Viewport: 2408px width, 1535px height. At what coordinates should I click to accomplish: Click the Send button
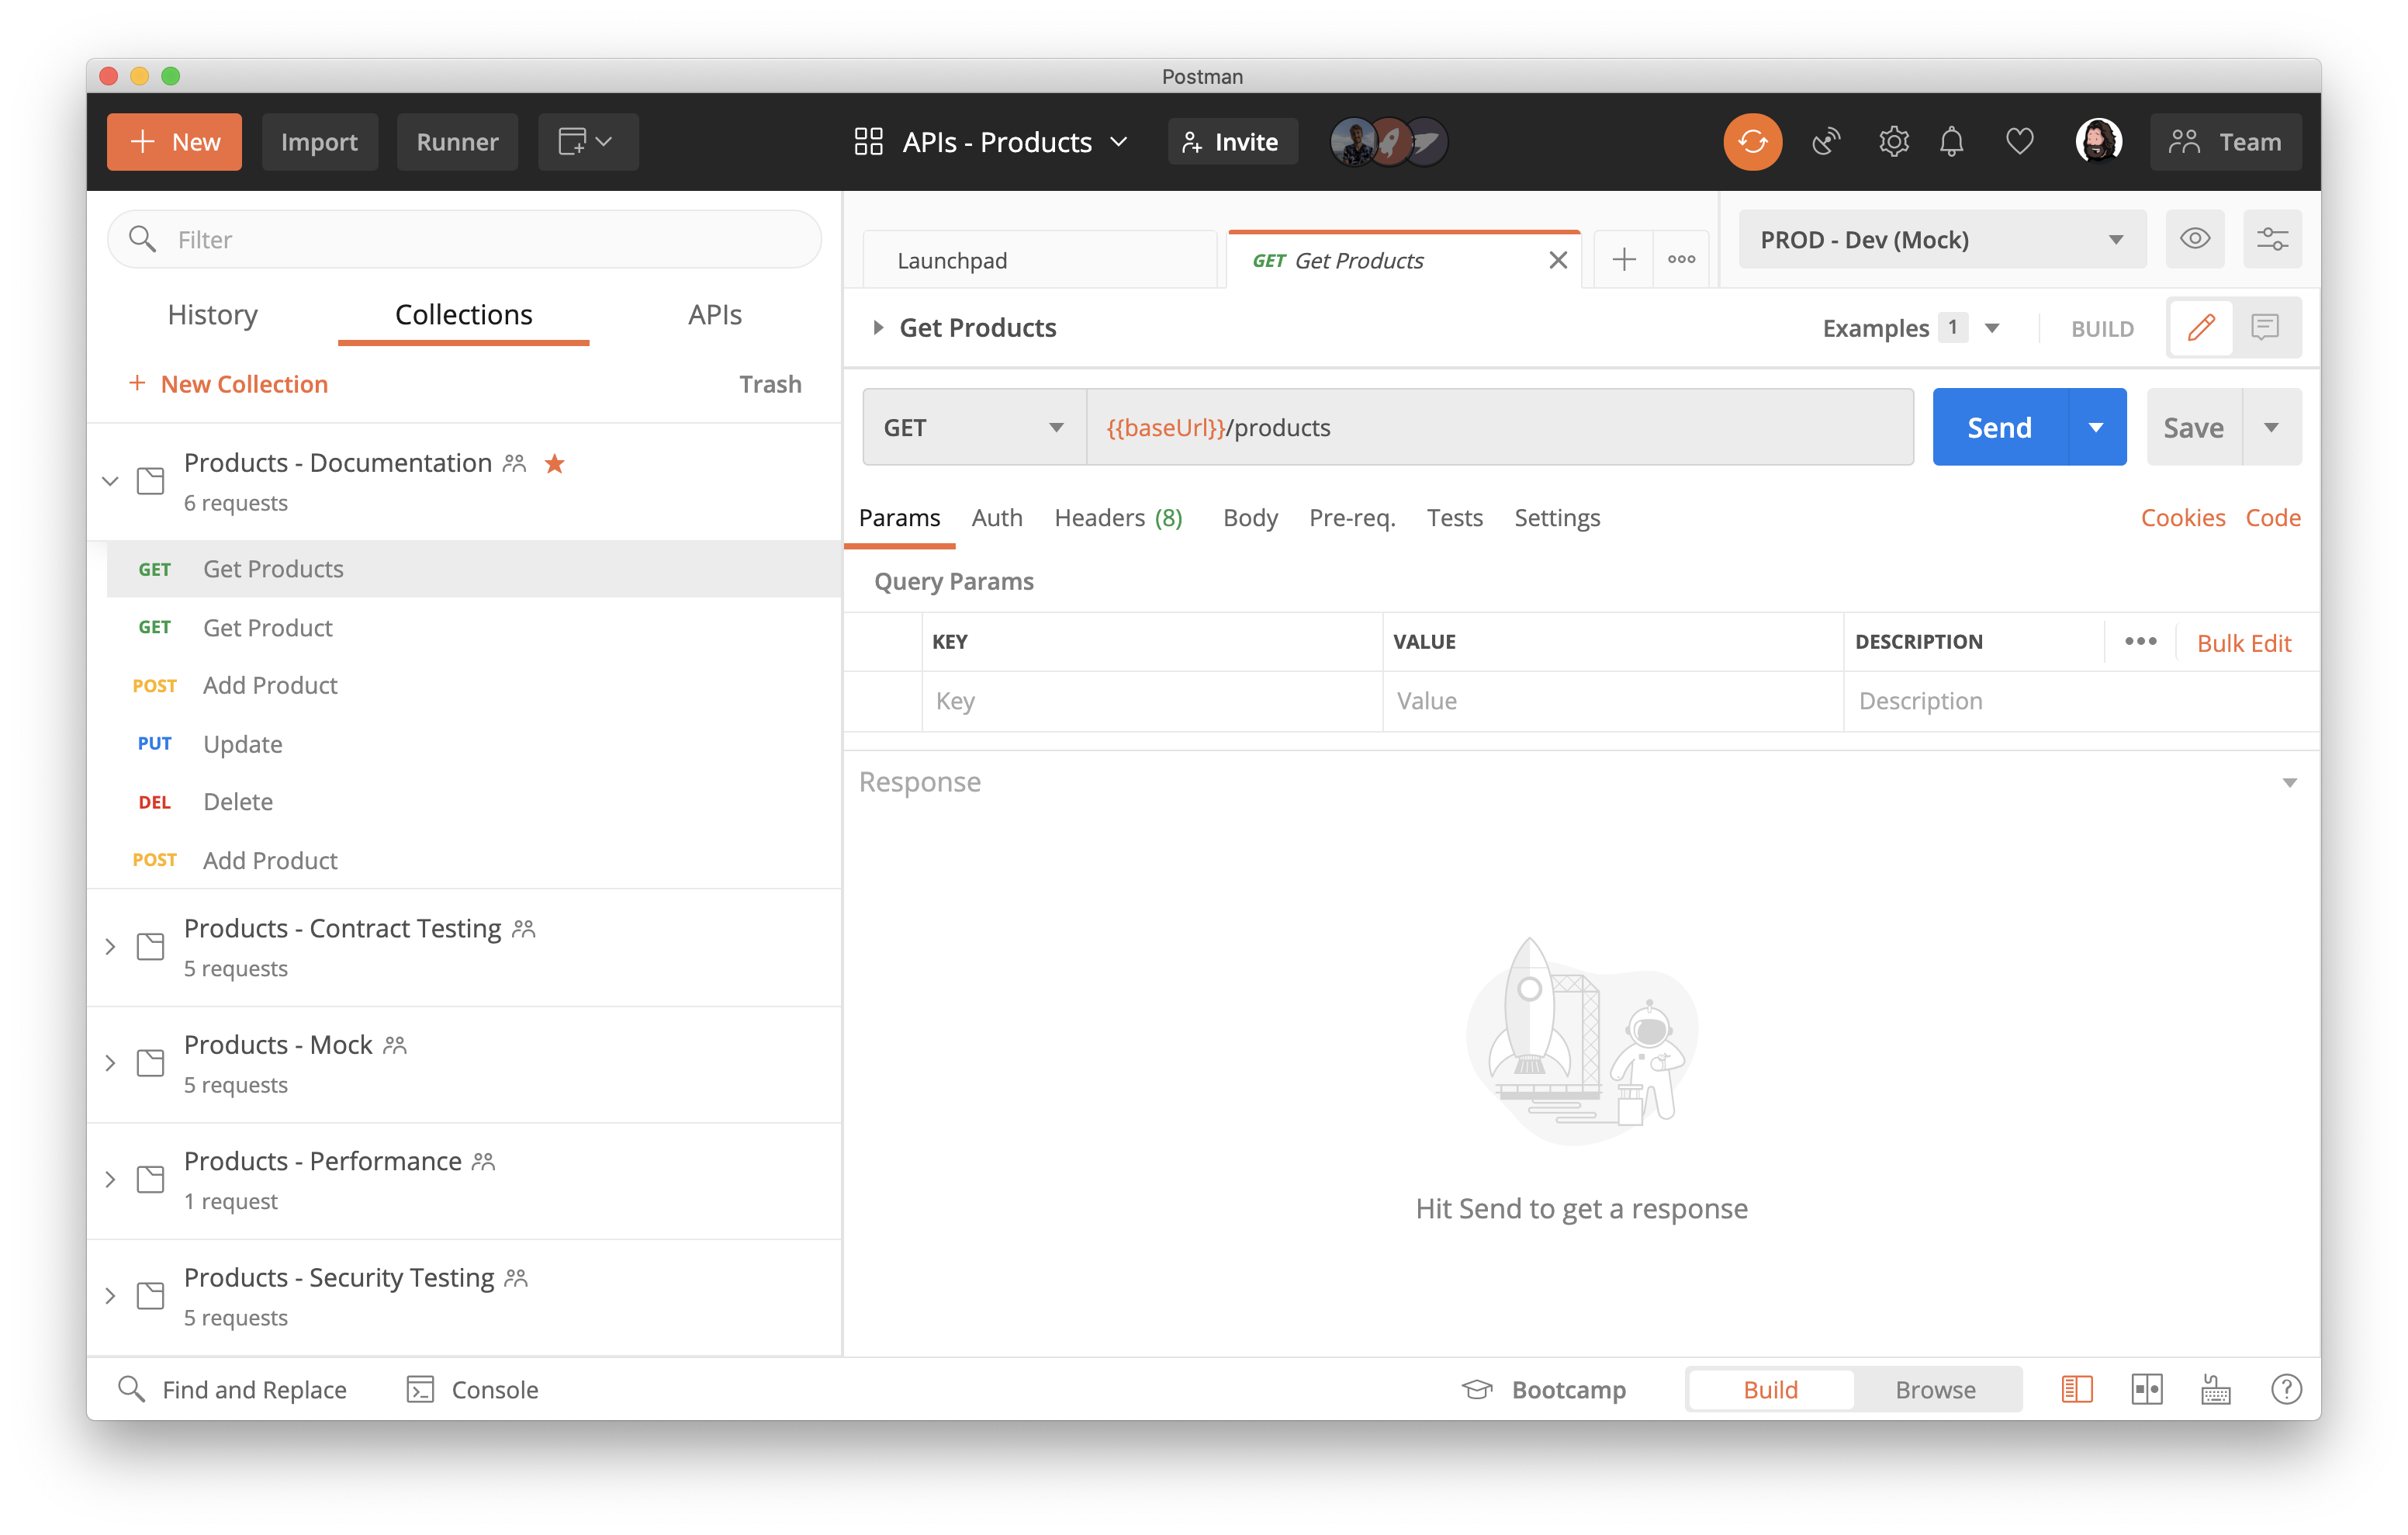tap(1999, 428)
